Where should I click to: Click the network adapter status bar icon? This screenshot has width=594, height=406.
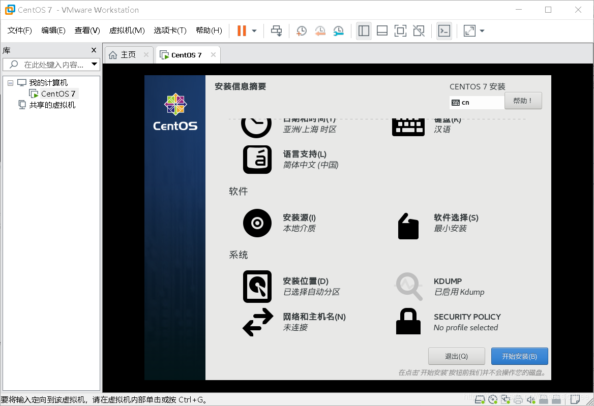coord(506,399)
